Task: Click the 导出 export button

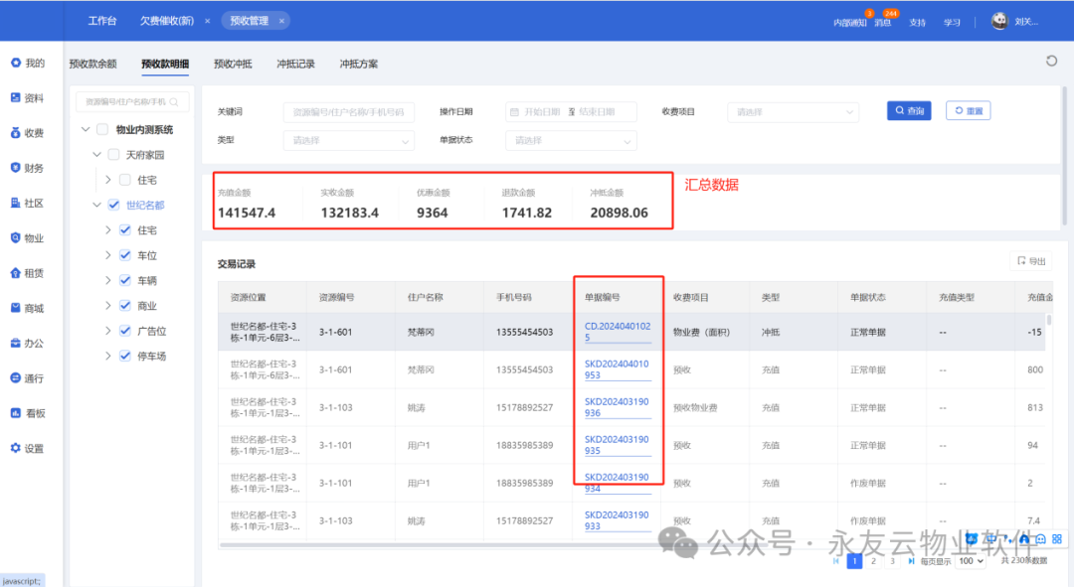Action: click(x=1031, y=260)
